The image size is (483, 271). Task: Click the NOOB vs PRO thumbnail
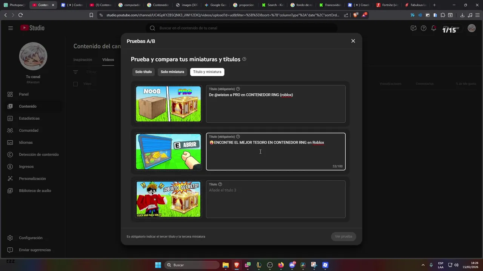169,104
